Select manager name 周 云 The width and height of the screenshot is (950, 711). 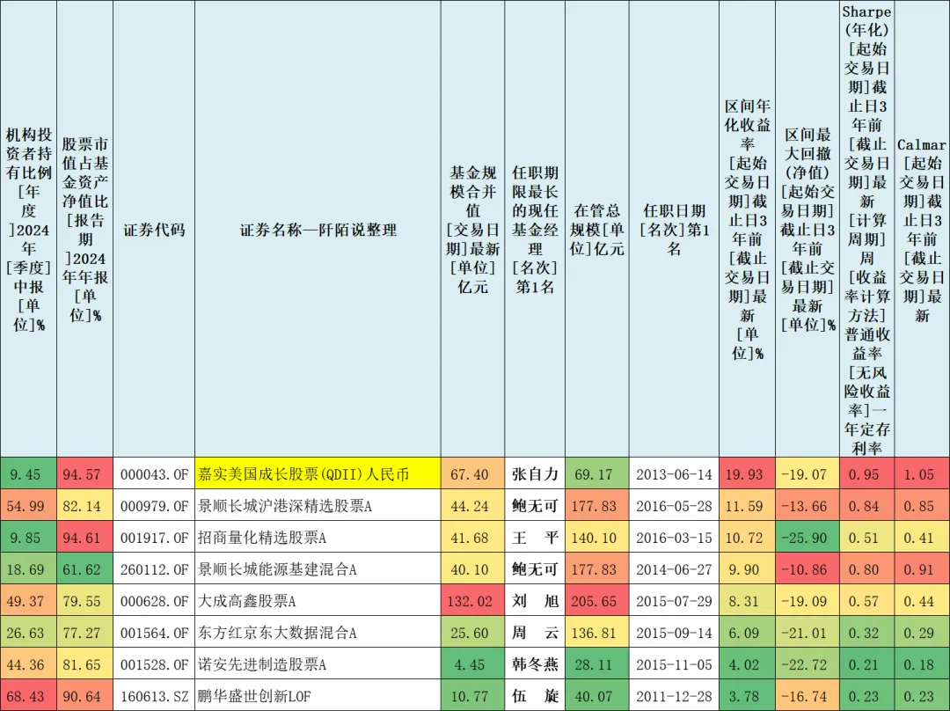click(x=535, y=633)
